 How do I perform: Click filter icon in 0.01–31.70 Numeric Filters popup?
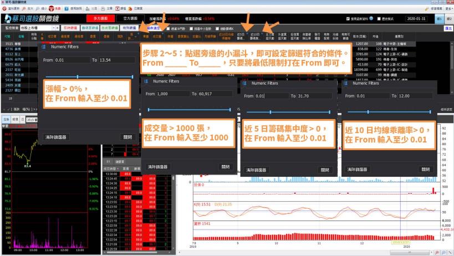click(x=244, y=83)
